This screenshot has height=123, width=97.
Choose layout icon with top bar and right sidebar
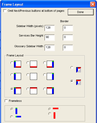(x=50, y=91)
